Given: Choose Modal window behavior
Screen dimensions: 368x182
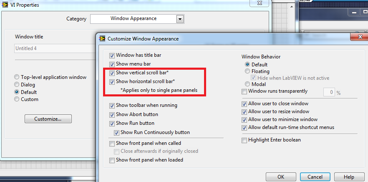Looking at the screenshot, I should tap(248, 84).
